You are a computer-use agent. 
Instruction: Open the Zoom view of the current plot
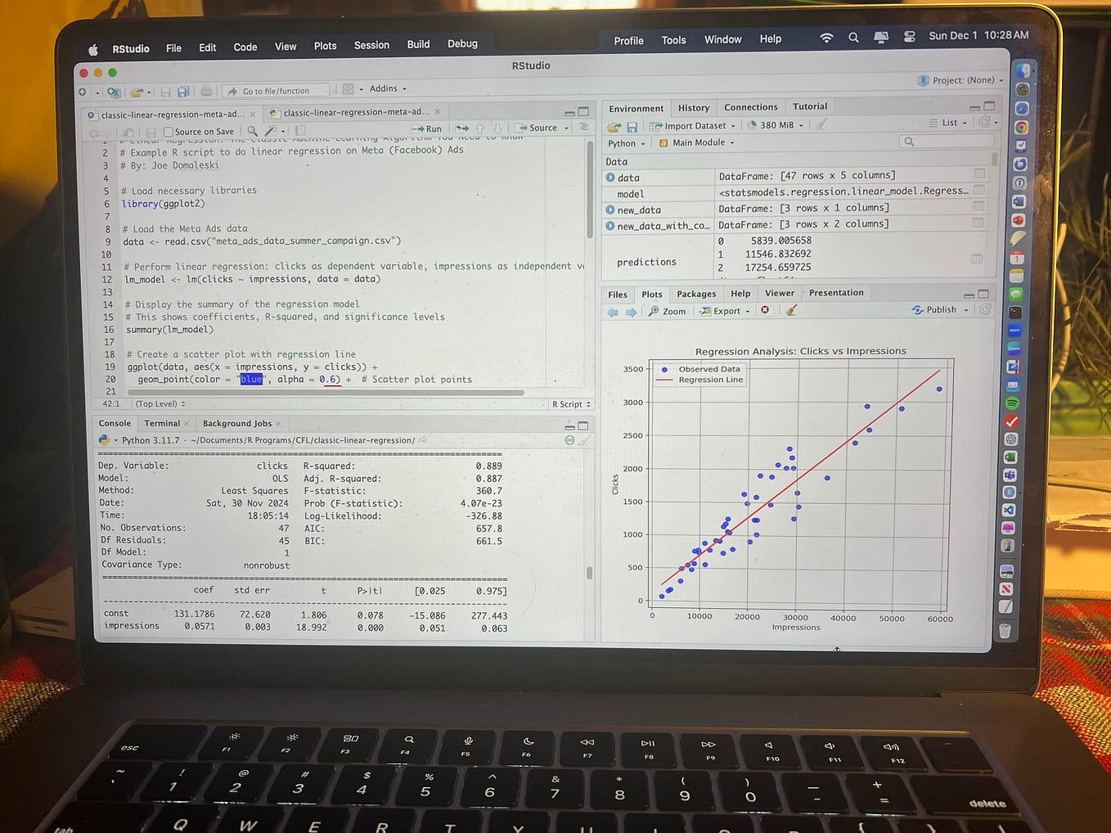click(x=667, y=311)
